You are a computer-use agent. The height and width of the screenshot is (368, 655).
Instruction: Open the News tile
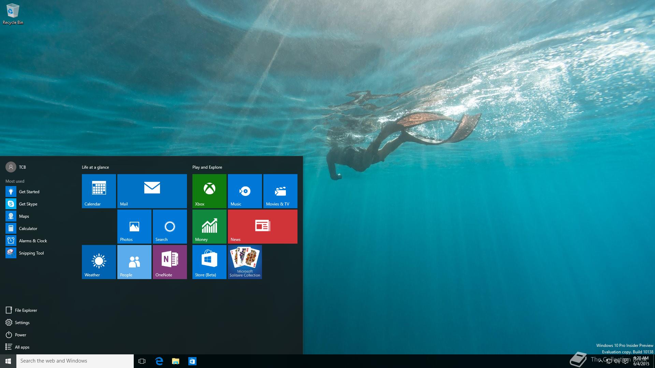[263, 227]
